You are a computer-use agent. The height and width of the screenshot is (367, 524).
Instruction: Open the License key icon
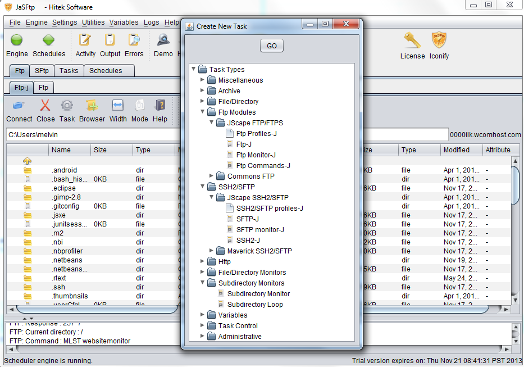click(412, 40)
